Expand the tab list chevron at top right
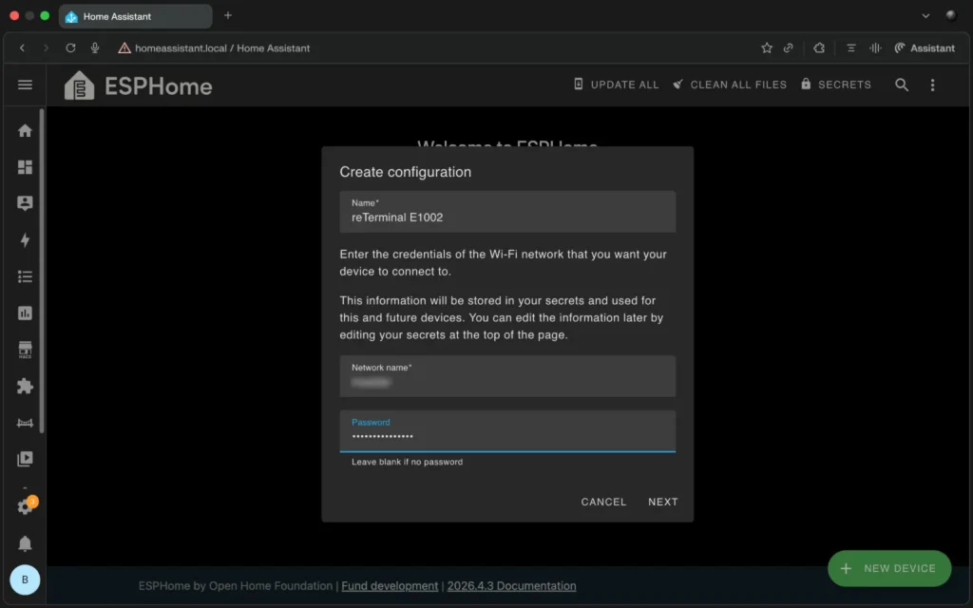 [925, 16]
